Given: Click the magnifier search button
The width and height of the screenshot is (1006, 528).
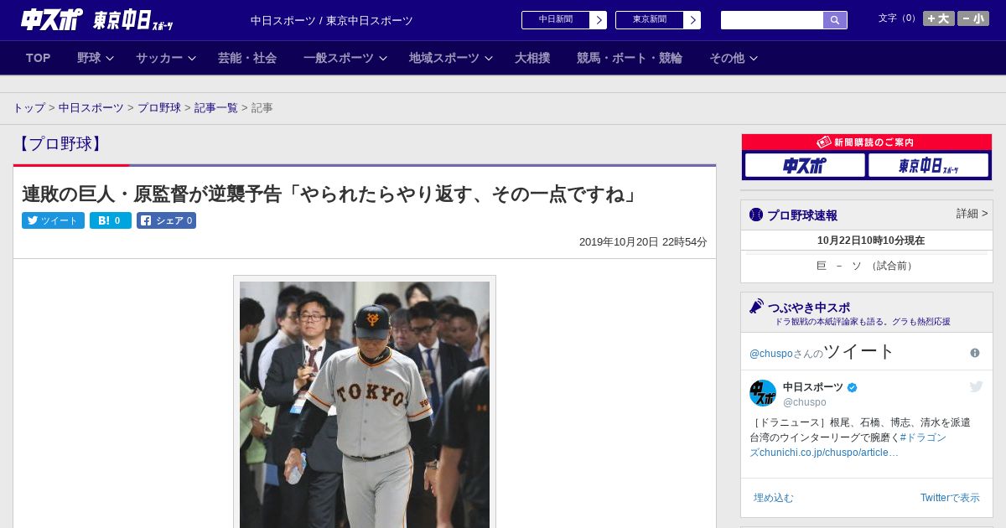Looking at the screenshot, I should pos(835,20).
